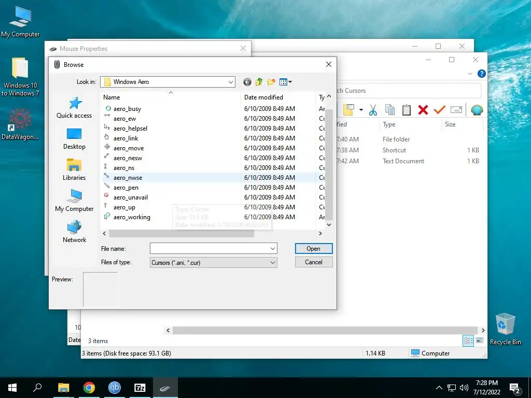Click the file list horizontal scrollbar left arrow

point(104,234)
